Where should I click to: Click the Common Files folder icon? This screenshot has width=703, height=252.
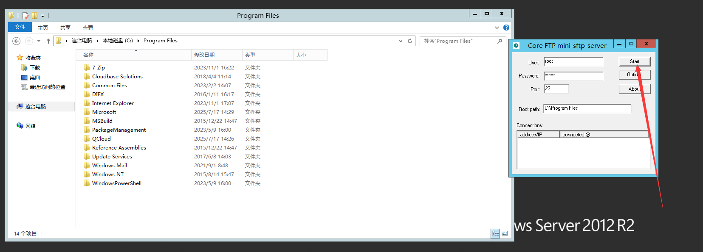point(87,85)
